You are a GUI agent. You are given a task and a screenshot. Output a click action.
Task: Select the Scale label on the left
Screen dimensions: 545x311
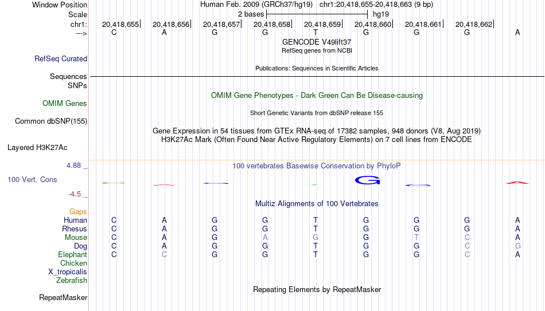78,14
